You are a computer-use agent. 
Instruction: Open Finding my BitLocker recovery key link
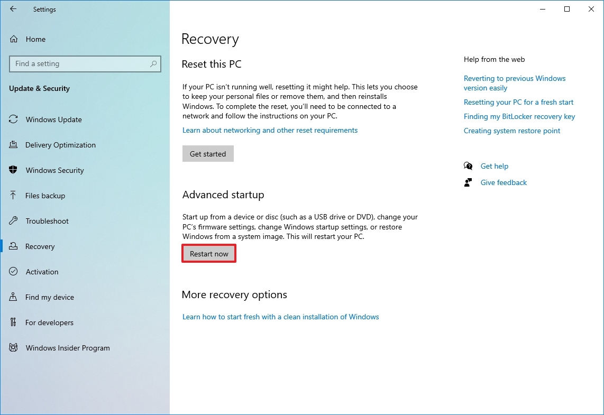tap(519, 116)
